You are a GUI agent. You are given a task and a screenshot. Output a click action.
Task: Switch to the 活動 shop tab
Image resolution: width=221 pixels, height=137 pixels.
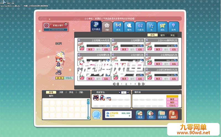107,26
